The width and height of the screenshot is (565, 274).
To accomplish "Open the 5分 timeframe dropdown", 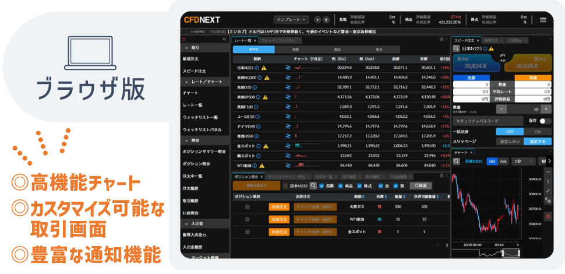I will pos(524,161).
